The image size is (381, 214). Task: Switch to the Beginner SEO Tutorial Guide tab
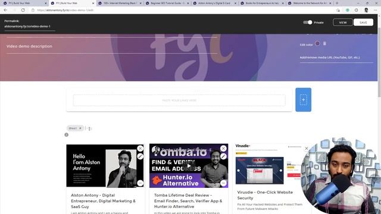pos(167,3)
